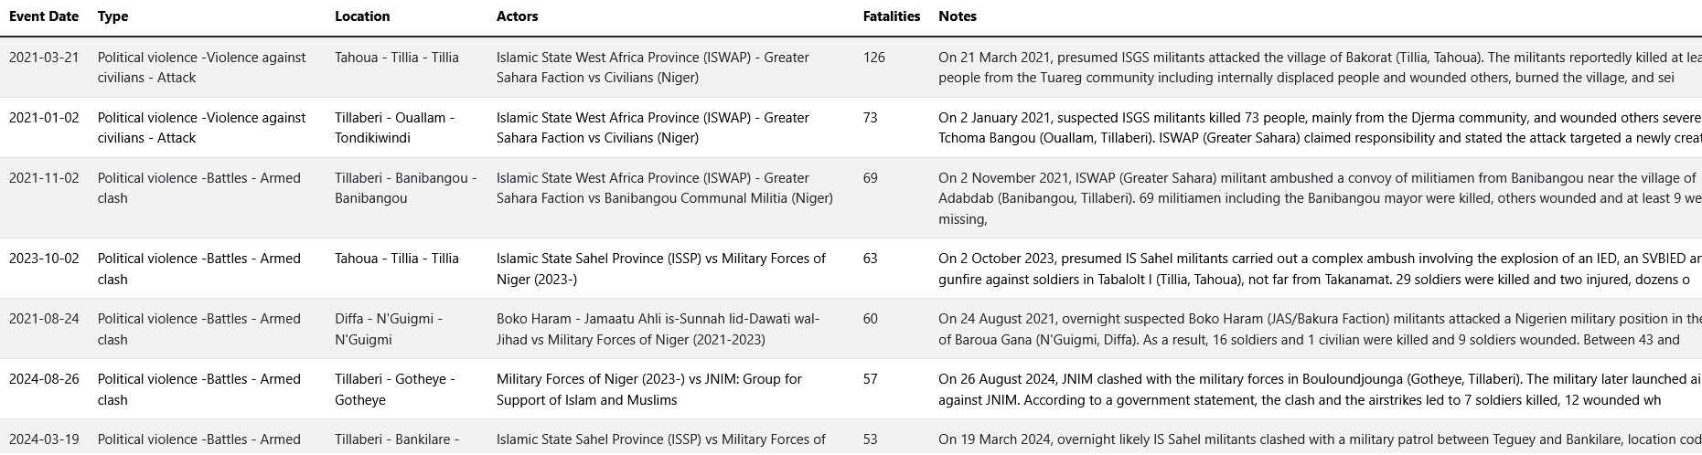
Task: Sort by Fatalities column header
Action: click(892, 16)
